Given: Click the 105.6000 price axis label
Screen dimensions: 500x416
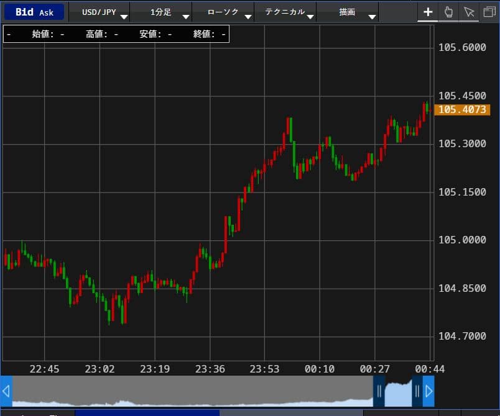Looking at the screenshot, I should click(x=462, y=47).
